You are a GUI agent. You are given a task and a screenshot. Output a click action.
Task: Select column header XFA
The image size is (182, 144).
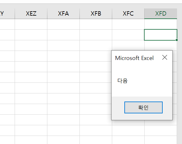[x=63, y=14]
